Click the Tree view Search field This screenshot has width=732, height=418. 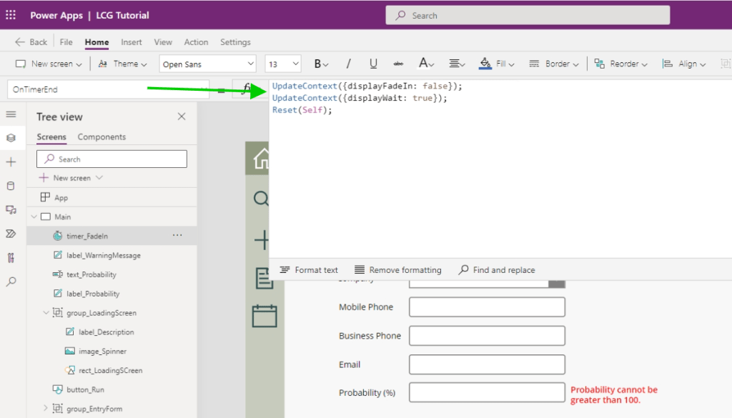click(112, 159)
